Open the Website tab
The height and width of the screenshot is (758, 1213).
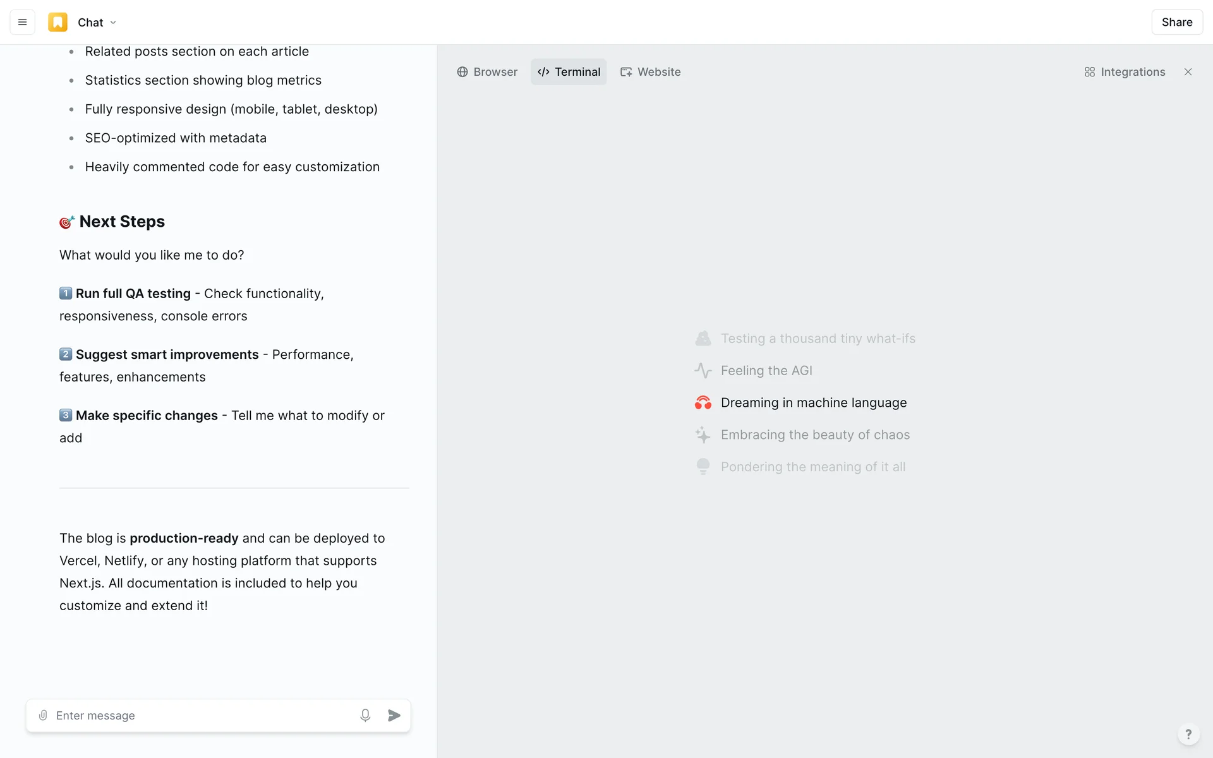click(651, 72)
